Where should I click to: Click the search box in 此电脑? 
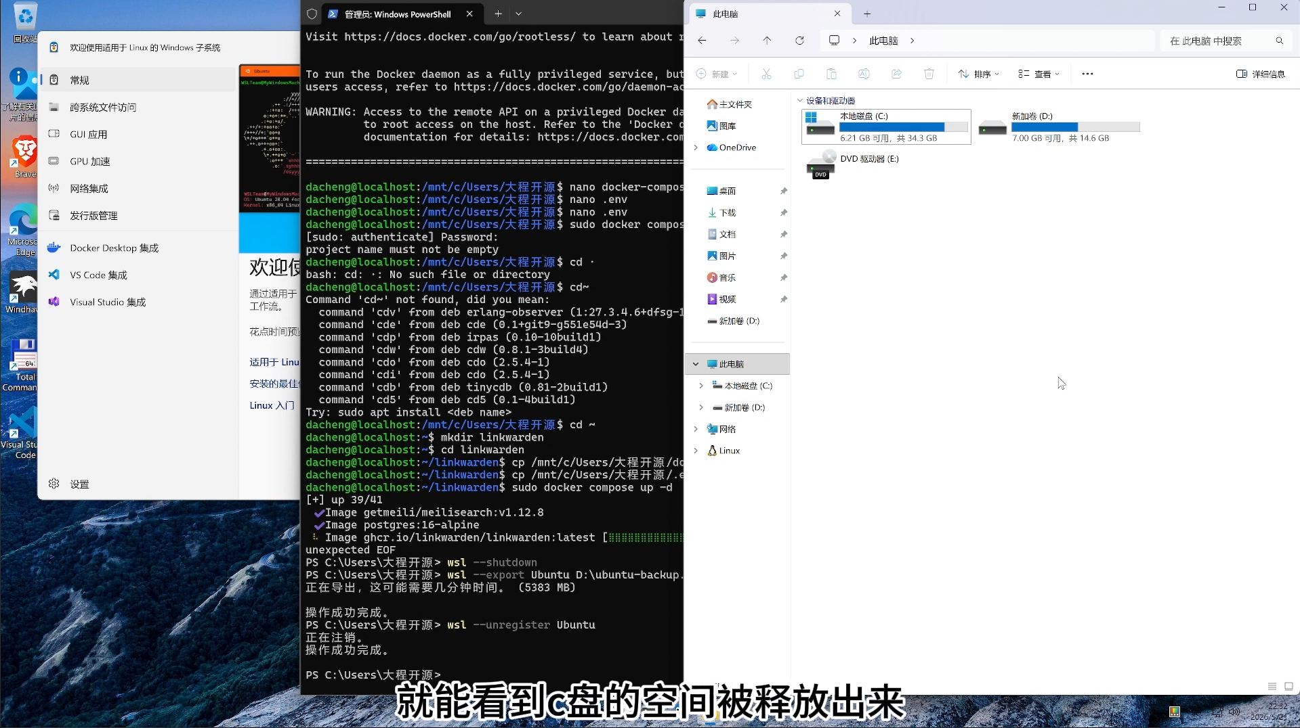(1227, 41)
